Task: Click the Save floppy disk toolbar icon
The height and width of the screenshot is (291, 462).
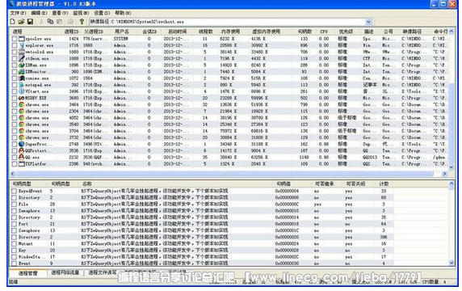Action: tap(30, 22)
